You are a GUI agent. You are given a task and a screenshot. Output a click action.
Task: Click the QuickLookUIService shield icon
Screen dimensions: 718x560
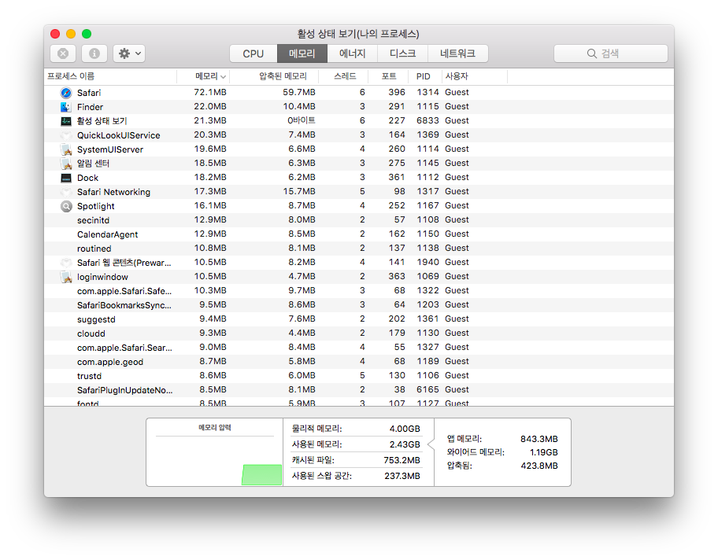66,135
